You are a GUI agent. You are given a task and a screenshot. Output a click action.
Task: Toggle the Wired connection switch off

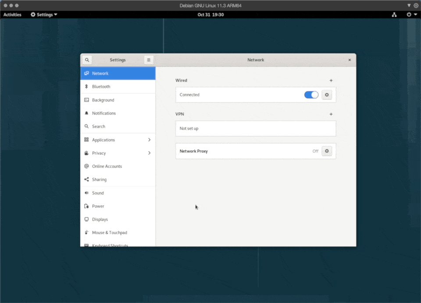tap(311, 95)
